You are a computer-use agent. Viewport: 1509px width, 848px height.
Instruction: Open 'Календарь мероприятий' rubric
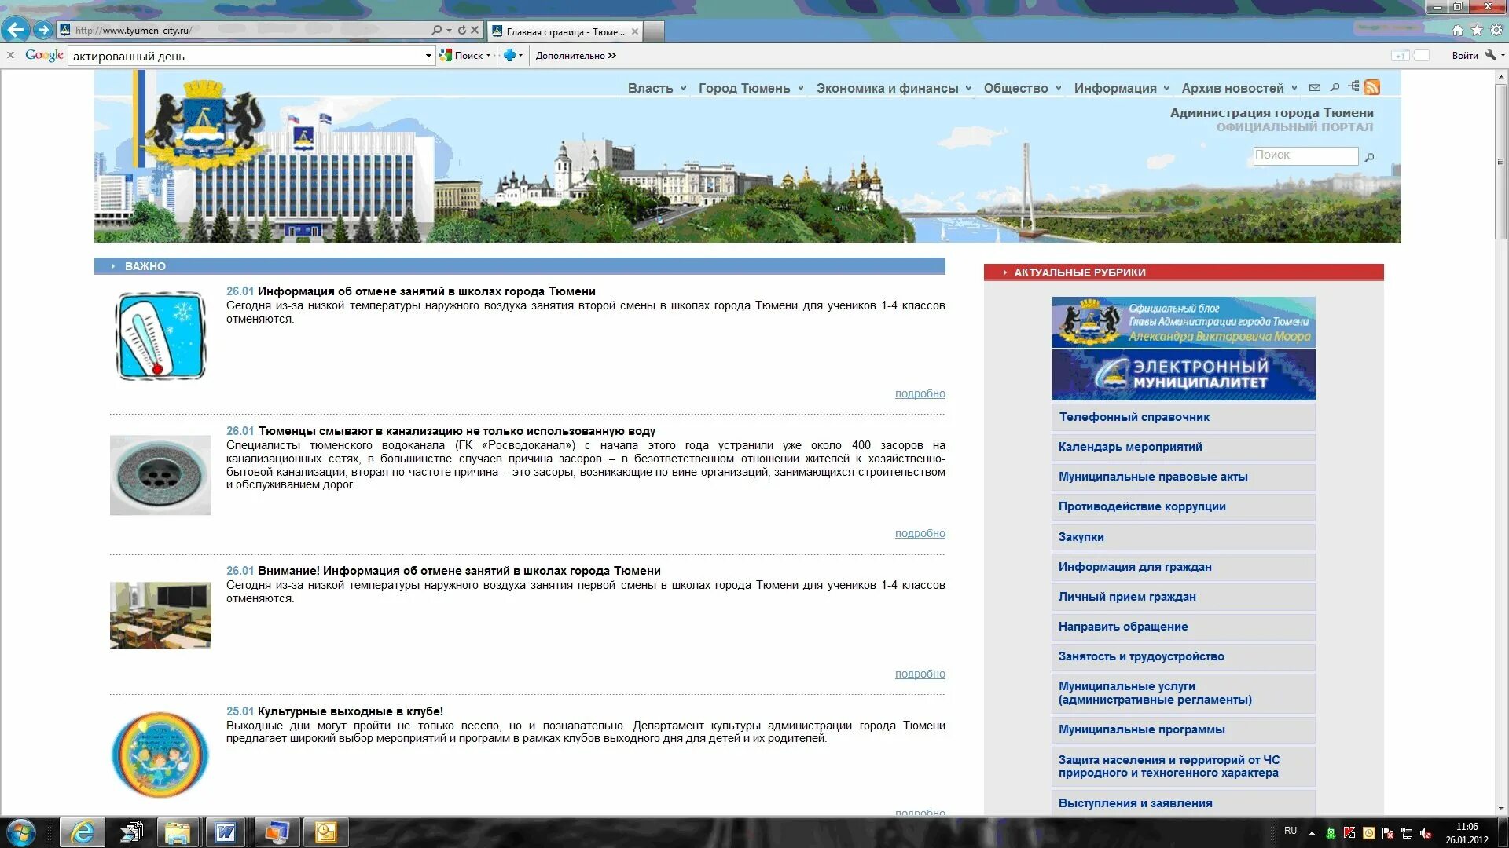(x=1184, y=447)
